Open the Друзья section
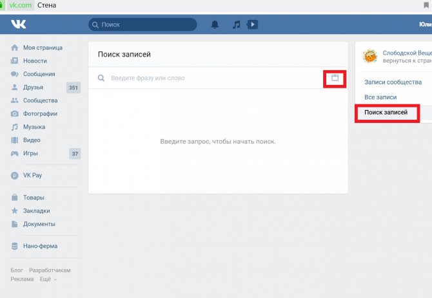432x298 pixels. point(33,87)
